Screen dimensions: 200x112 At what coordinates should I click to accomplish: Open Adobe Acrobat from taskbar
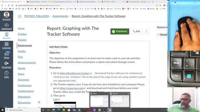[89, 110]
